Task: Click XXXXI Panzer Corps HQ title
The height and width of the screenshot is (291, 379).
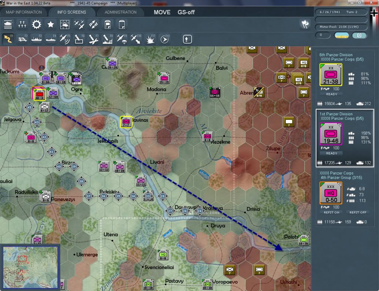Action: [336, 173]
